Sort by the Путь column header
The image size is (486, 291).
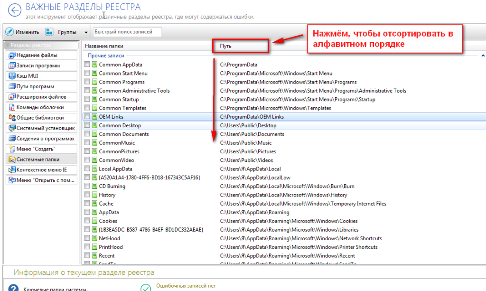[241, 46]
